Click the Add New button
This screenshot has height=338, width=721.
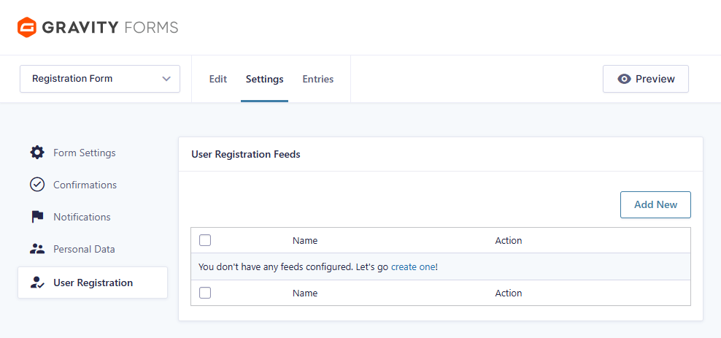(x=655, y=204)
